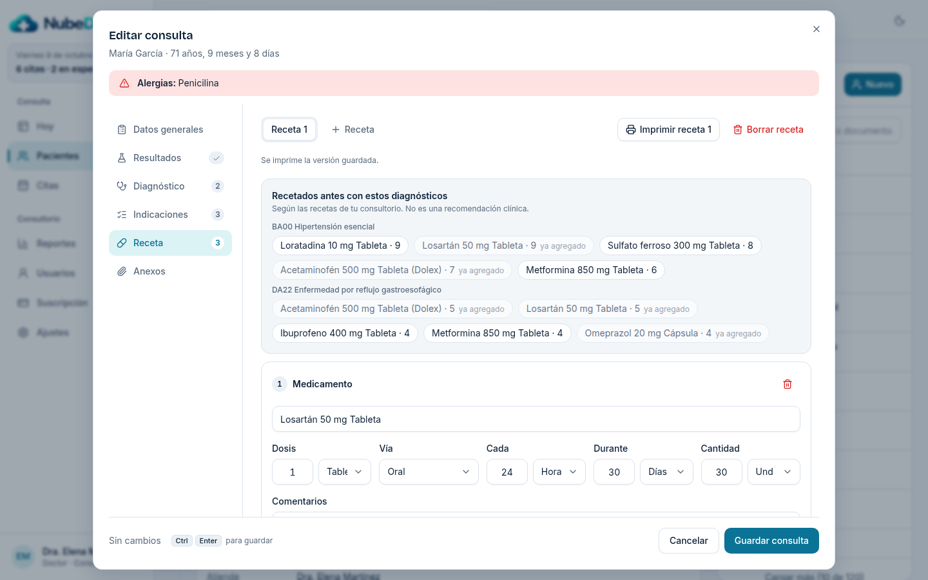Add suggested Loratadina 10 mg Tableta

(x=340, y=246)
